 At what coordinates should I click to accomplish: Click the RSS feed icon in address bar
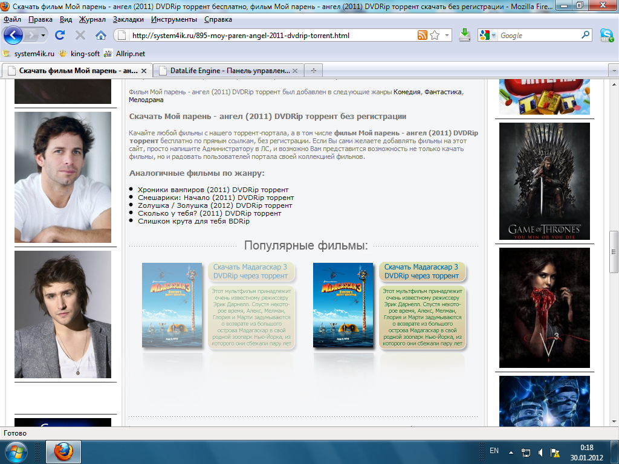coord(423,36)
